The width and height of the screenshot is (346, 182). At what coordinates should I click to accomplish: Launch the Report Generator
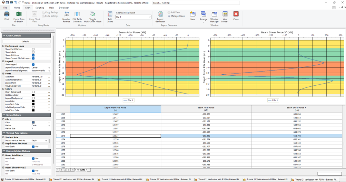pos(160,17)
